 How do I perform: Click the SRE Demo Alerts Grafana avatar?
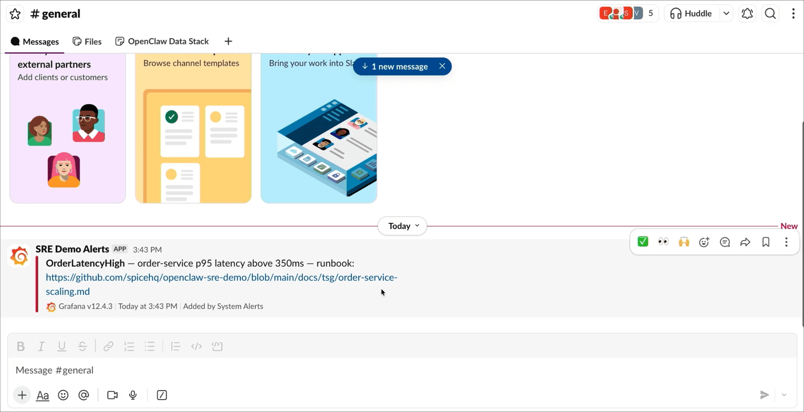(x=19, y=256)
